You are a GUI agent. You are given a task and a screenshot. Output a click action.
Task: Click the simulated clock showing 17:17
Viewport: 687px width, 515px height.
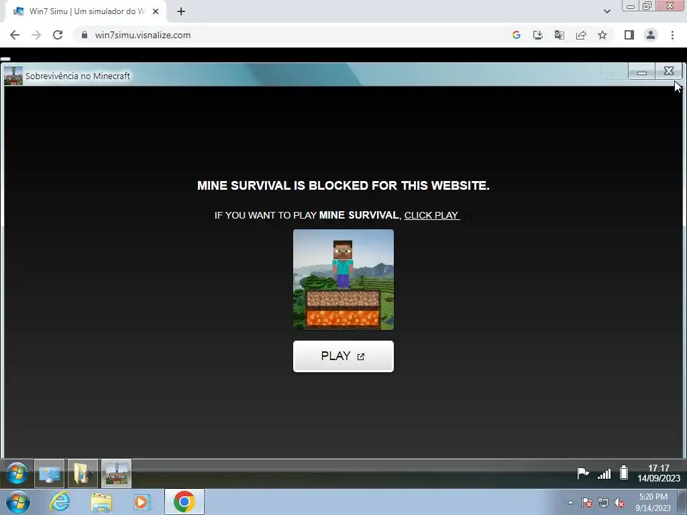click(x=659, y=473)
